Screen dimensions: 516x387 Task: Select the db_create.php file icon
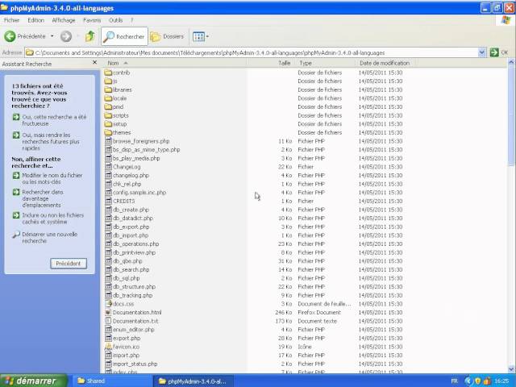click(108, 210)
